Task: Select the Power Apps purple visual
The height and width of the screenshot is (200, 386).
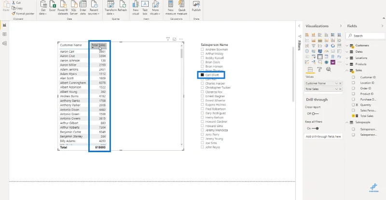Action: point(333,62)
